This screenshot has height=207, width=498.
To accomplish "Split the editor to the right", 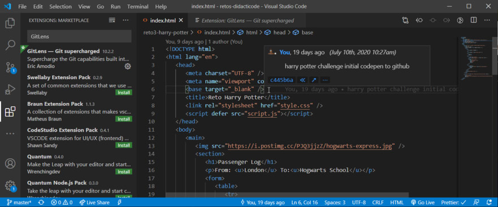I will tap(474, 20).
